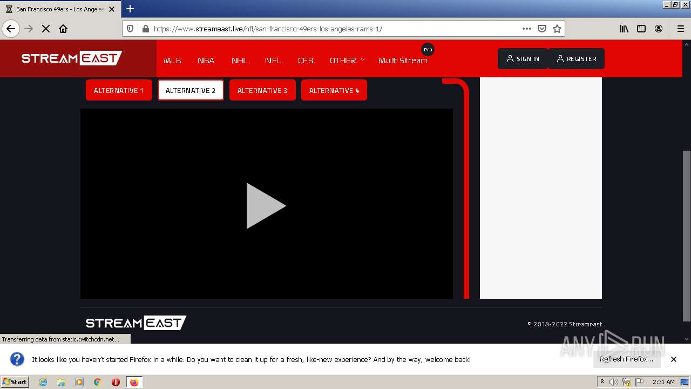Open the CFB section
The height and width of the screenshot is (389, 691).
pyautogui.click(x=306, y=60)
